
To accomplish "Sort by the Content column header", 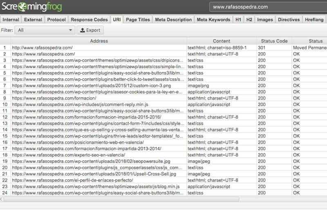I will click(x=222, y=41).
